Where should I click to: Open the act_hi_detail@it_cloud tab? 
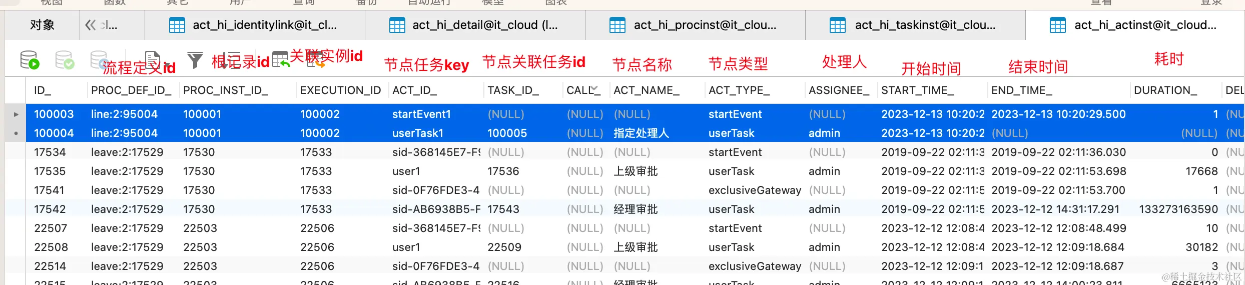[475, 25]
